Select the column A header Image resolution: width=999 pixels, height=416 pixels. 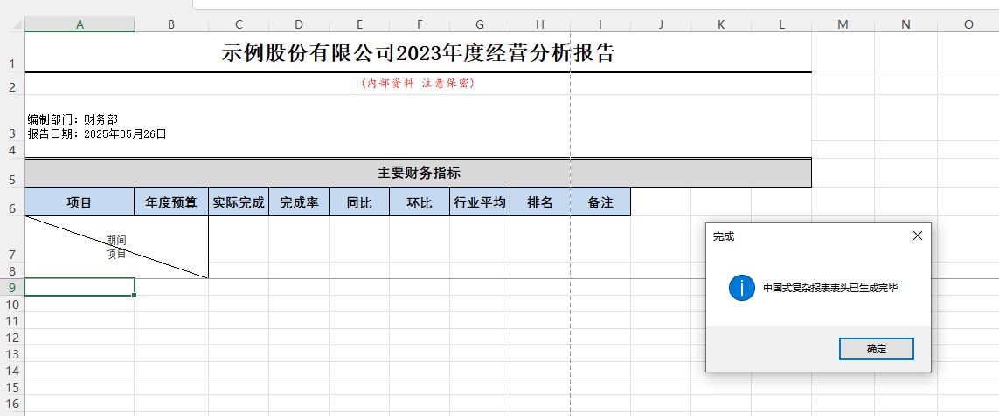click(80, 24)
